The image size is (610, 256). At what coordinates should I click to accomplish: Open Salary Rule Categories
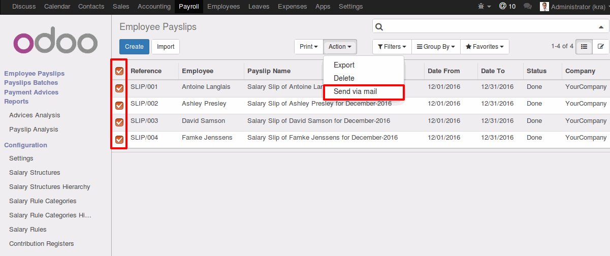(43, 201)
